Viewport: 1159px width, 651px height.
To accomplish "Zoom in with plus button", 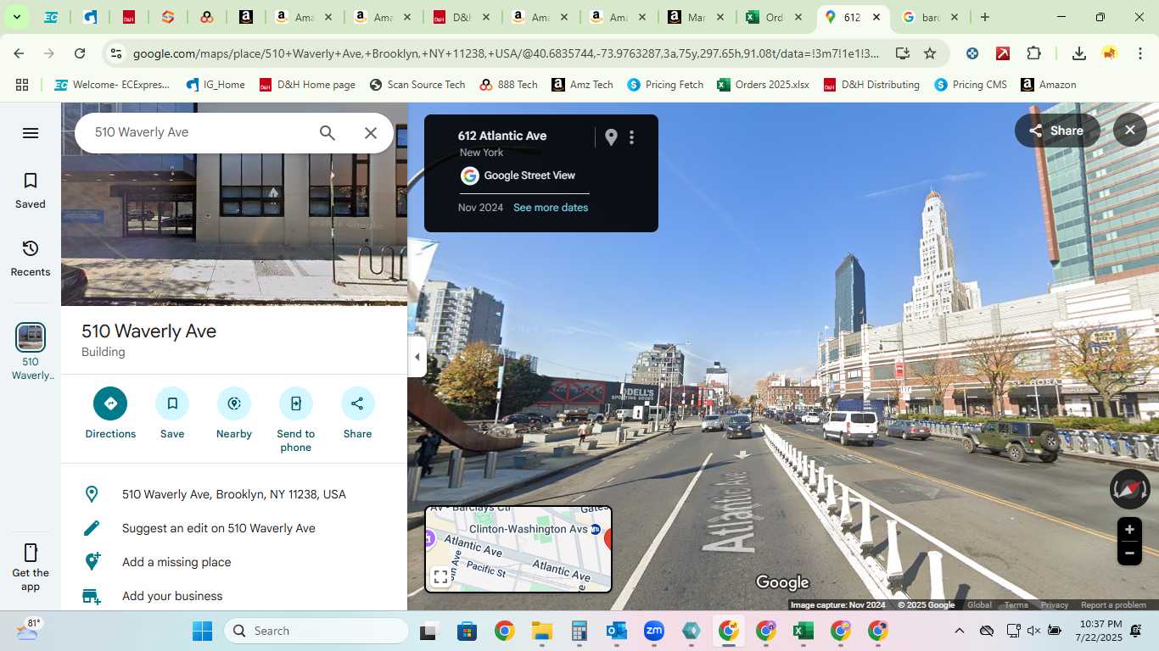I will click(x=1129, y=530).
